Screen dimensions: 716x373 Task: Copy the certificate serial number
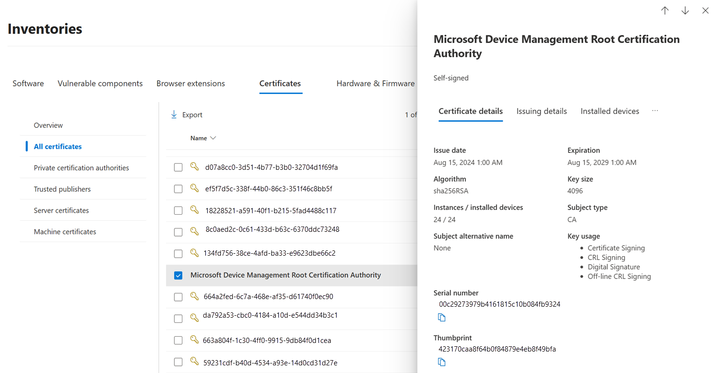442,318
